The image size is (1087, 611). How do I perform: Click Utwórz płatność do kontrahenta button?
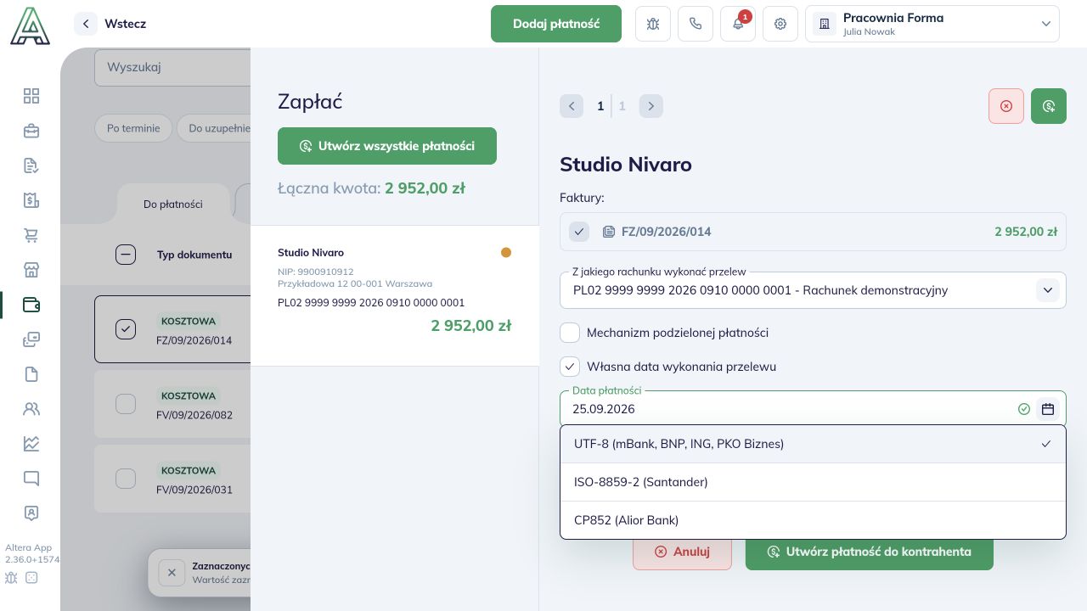click(x=870, y=552)
